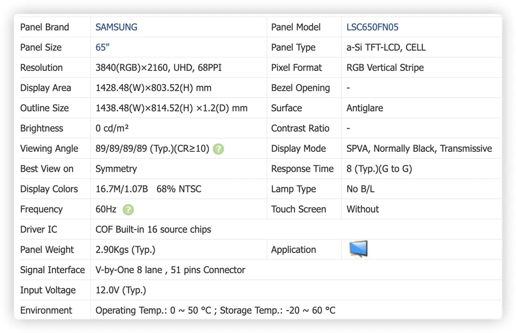
Task: Click the 'RGB Vertical Stripe' value
Action: coord(385,68)
